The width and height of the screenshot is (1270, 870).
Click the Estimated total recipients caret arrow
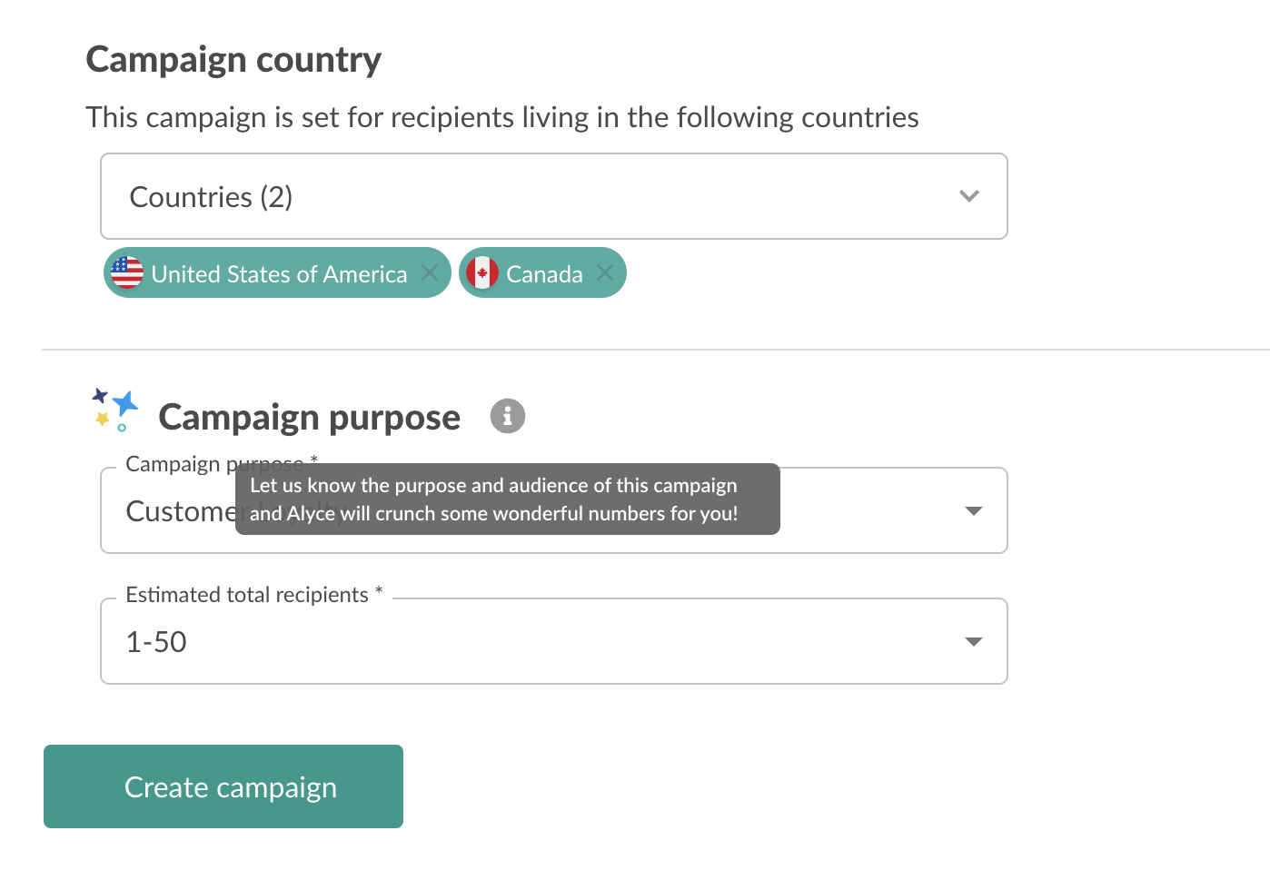click(974, 642)
